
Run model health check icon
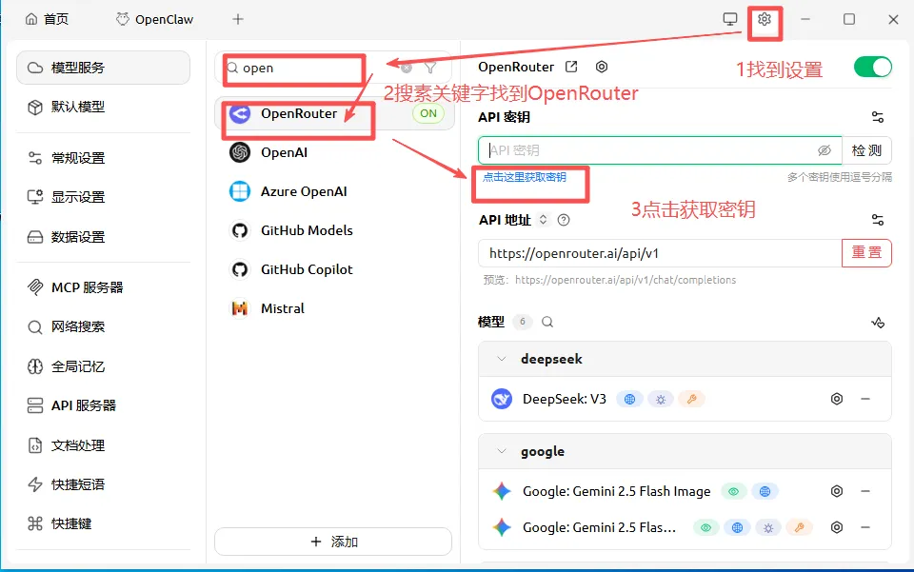(877, 322)
